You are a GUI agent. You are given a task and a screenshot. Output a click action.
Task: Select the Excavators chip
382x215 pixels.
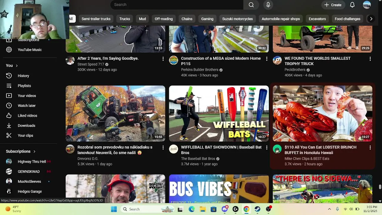click(317, 19)
